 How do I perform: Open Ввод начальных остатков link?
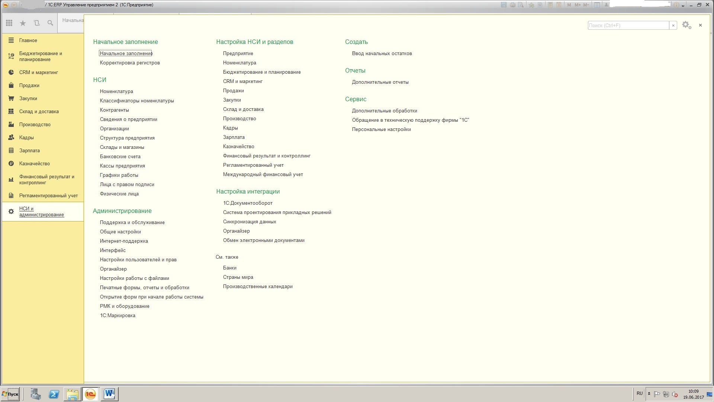[x=382, y=53]
